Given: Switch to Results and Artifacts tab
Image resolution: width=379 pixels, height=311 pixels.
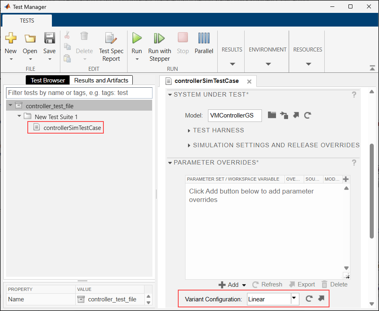Looking at the screenshot, I should 101,80.
